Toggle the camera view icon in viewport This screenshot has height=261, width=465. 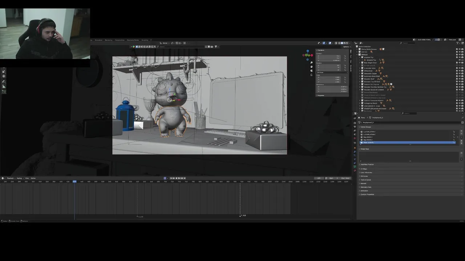pos(311,71)
